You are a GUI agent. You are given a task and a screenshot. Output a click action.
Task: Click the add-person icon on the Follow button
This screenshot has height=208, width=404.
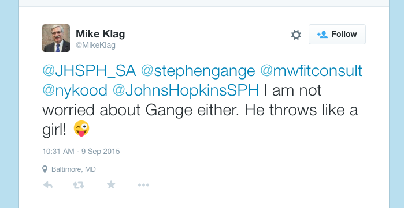click(x=323, y=35)
